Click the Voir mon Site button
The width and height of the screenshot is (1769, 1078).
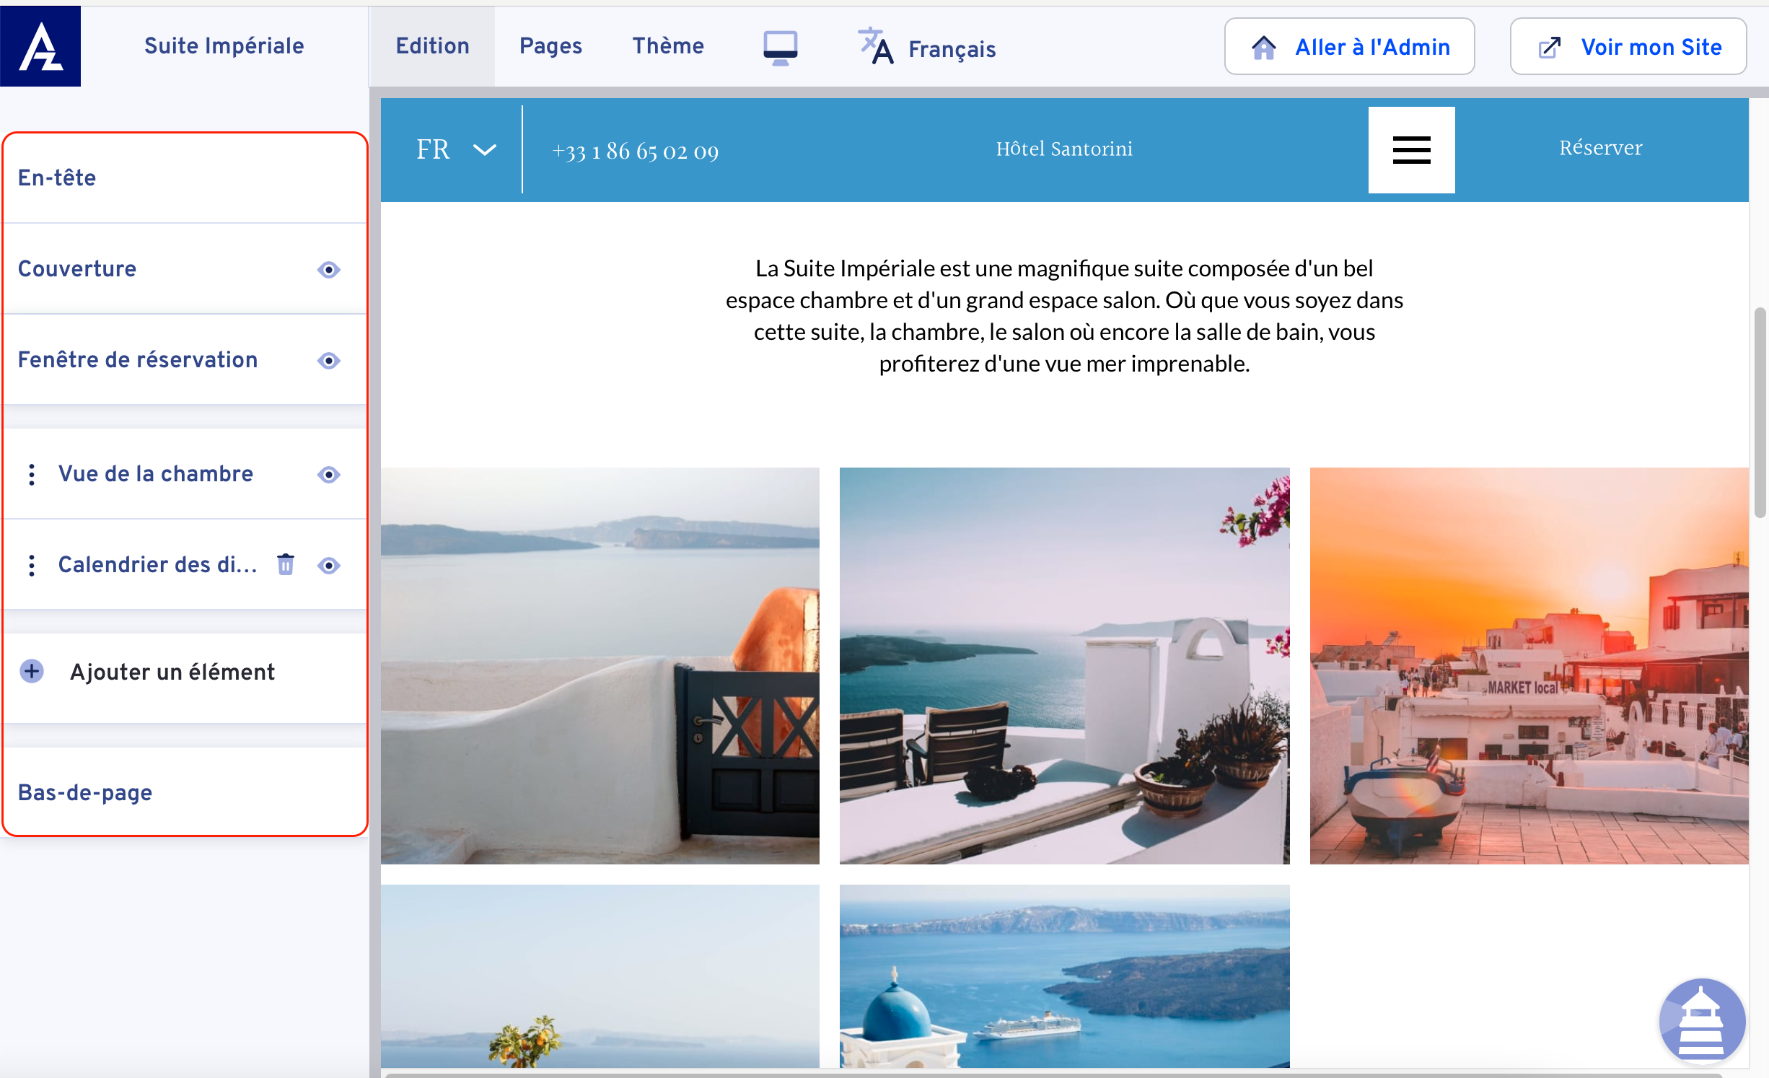[1628, 46]
